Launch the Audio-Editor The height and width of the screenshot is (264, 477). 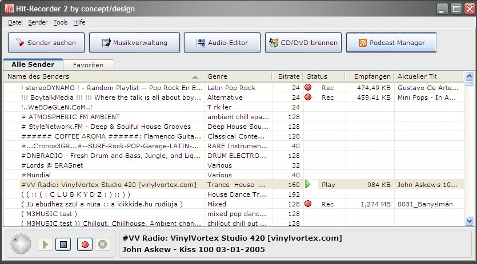222,43
